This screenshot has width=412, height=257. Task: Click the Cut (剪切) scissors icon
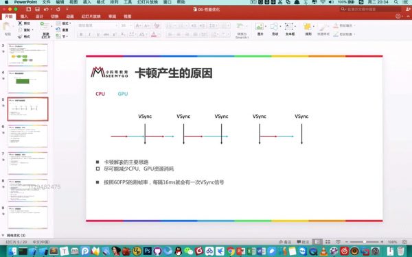20,23
